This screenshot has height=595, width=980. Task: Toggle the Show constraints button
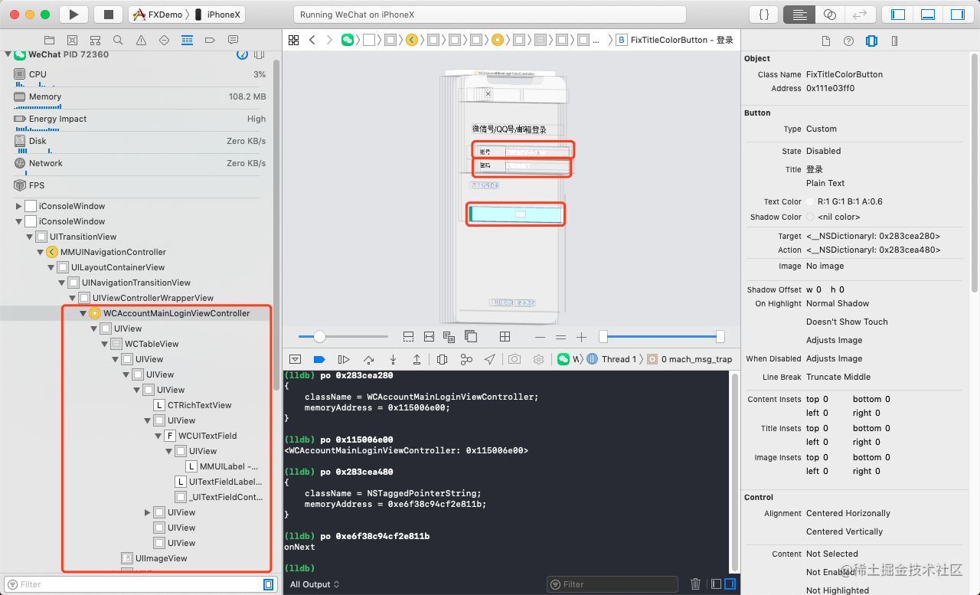pyautogui.click(x=429, y=337)
